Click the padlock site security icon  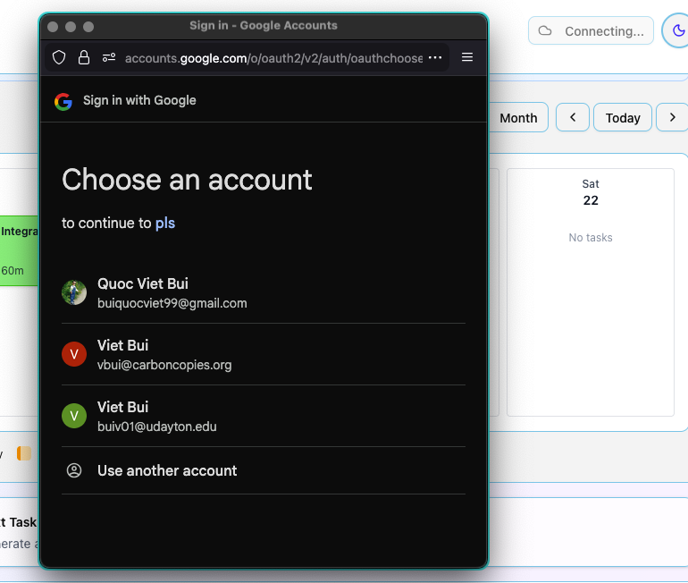click(84, 57)
